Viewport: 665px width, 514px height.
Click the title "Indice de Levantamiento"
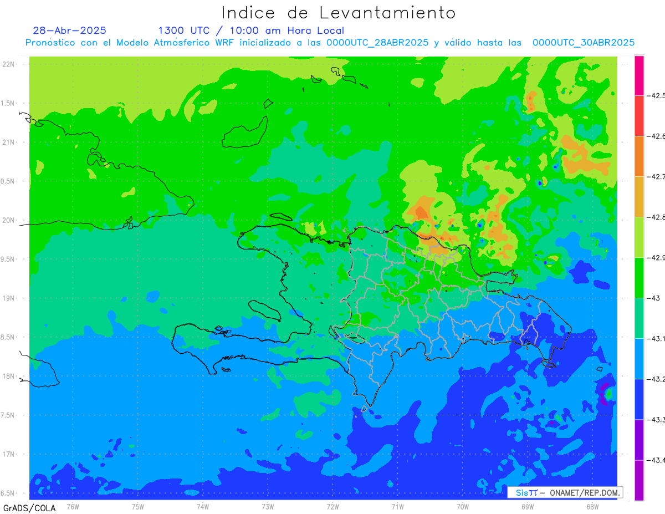(339, 12)
